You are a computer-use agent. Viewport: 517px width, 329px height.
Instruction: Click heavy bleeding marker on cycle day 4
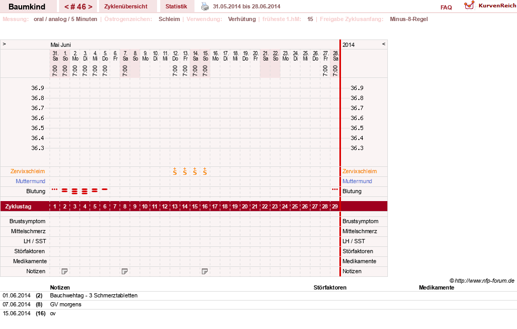(85, 191)
